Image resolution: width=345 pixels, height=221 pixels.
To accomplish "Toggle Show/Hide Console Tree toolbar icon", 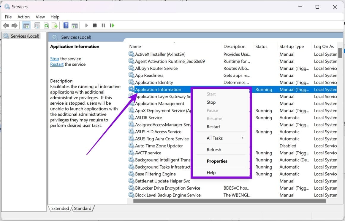I will click(x=26, y=26).
